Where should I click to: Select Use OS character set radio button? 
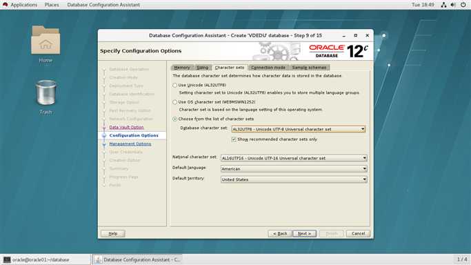coord(175,102)
